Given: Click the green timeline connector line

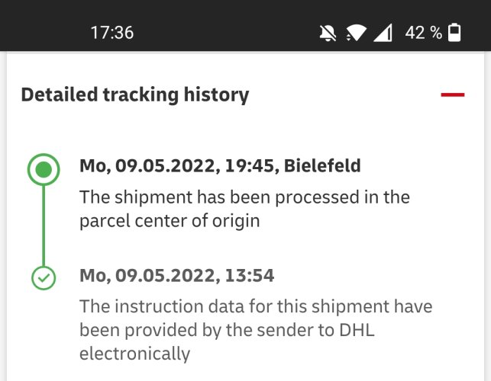Looking at the screenshot, I should pyautogui.click(x=44, y=225).
